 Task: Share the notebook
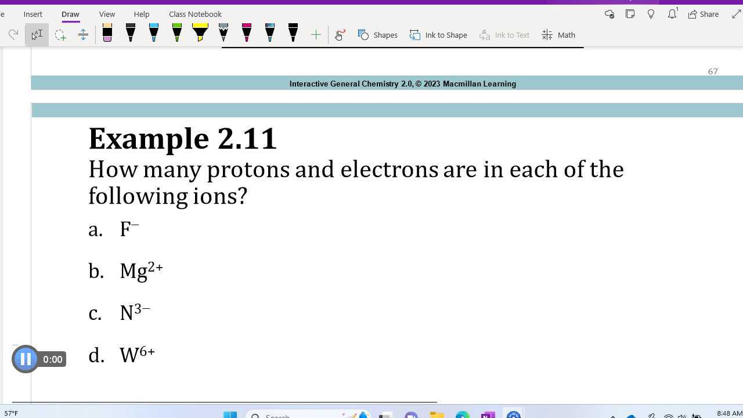[x=704, y=14]
